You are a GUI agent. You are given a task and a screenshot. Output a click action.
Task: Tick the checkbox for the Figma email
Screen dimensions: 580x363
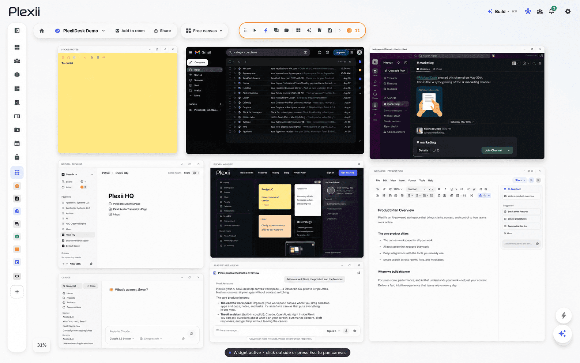pyautogui.click(x=230, y=83)
